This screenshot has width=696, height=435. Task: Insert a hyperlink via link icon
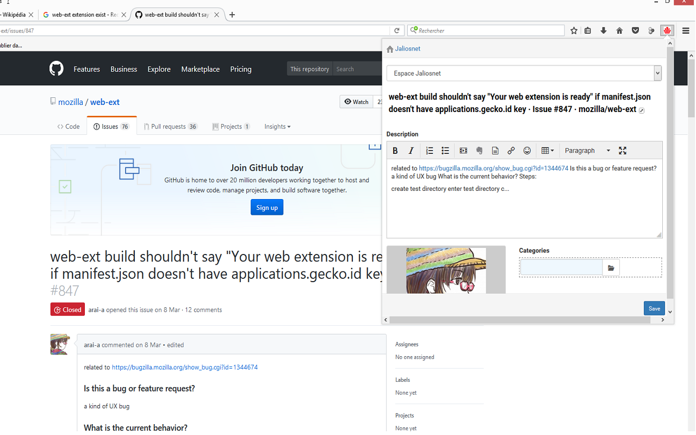[x=511, y=151]
